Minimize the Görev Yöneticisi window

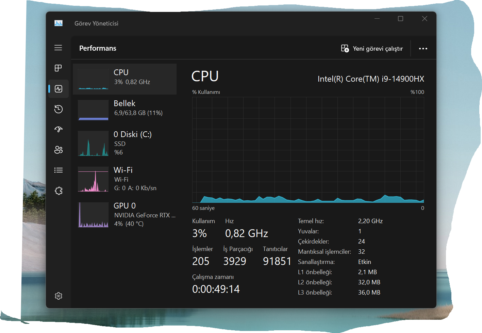click(377, 19)
